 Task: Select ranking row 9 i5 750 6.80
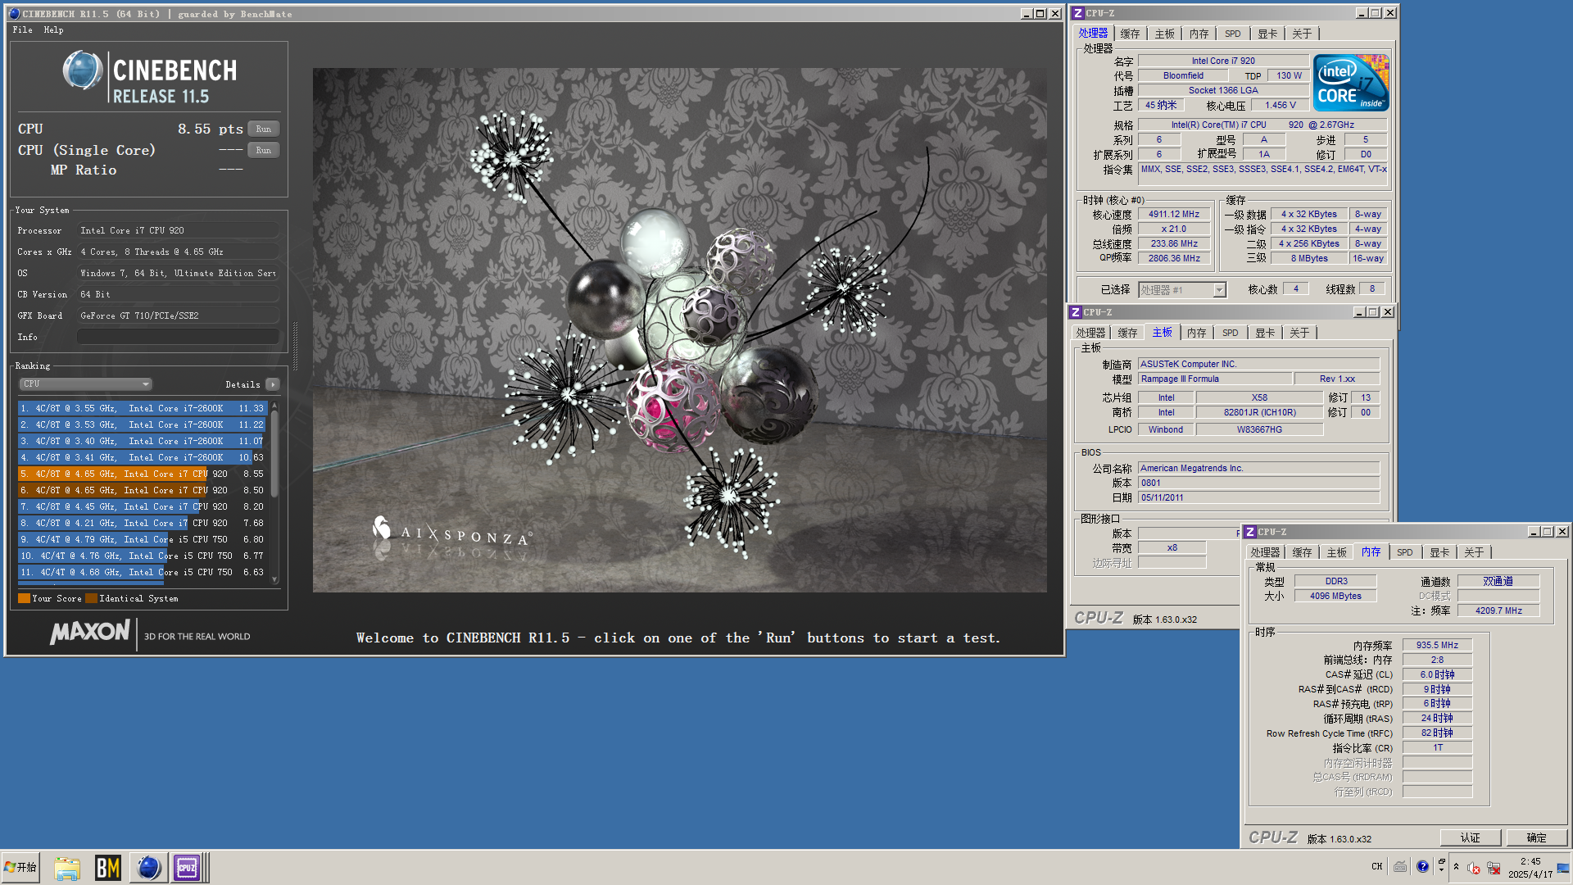(143, 539)
